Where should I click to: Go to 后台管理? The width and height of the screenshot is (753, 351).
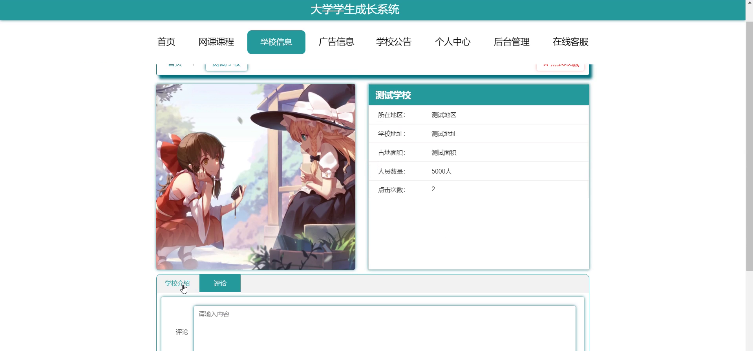(x=512, y=42)
